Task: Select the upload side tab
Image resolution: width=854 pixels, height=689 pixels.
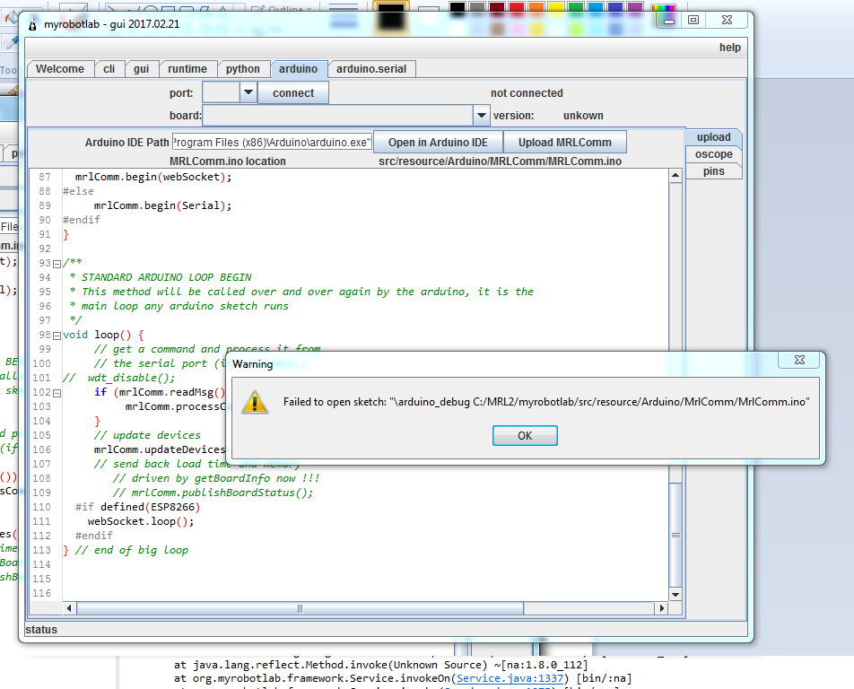Action: click(713, 137)
